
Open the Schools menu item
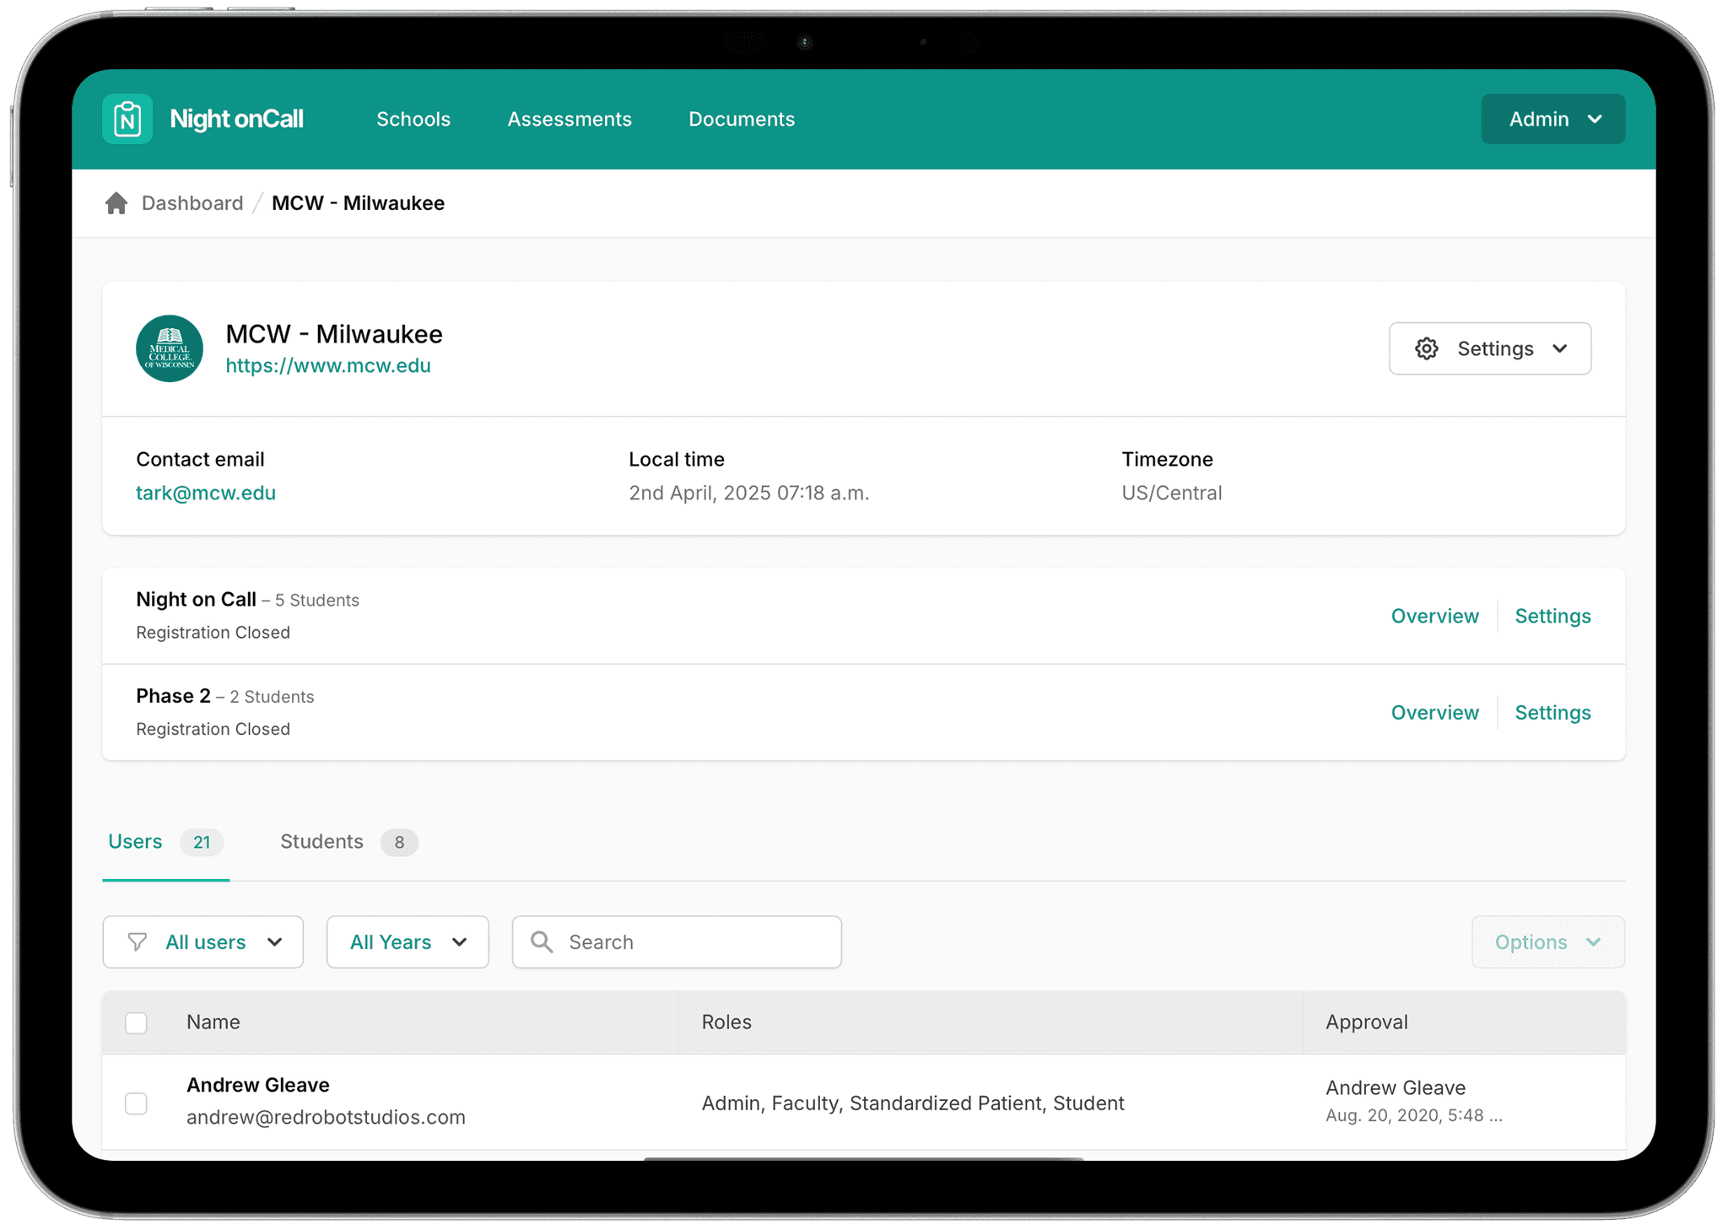[413, 119]
